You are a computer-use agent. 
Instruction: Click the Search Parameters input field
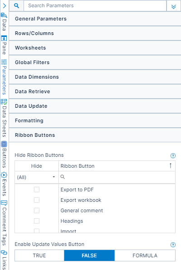95,6
